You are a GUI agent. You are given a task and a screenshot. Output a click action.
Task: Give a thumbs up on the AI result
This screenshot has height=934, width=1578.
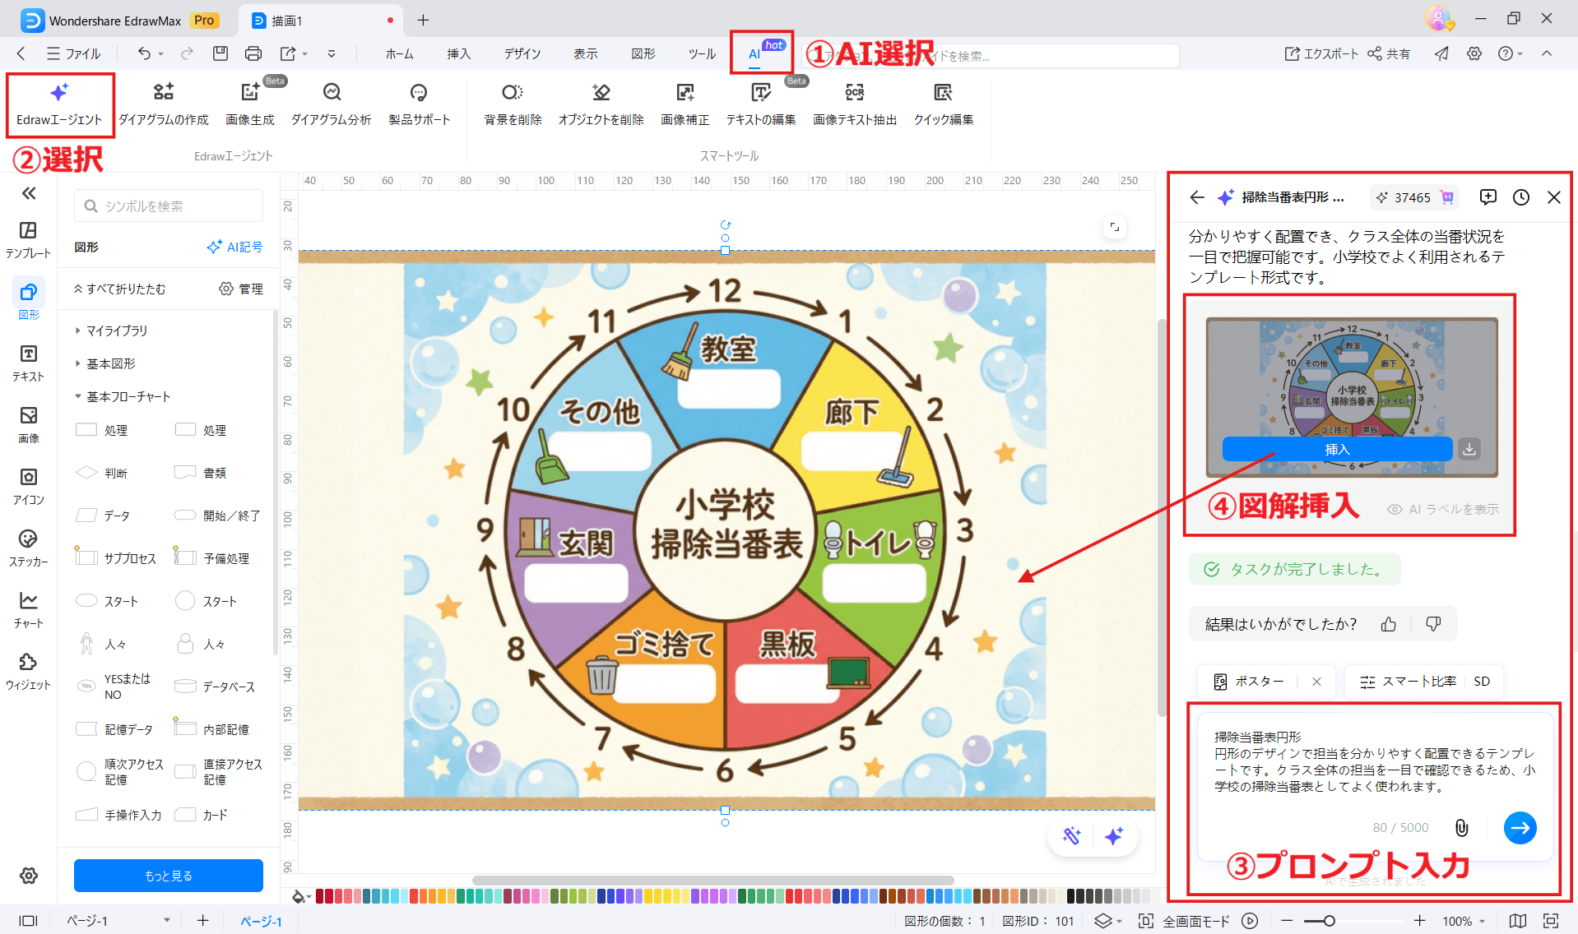[x=1388, y=624]
